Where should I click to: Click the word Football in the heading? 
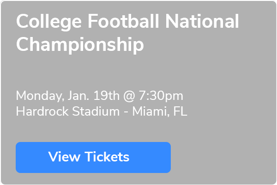pyautogui.click(x=123, y=21)
